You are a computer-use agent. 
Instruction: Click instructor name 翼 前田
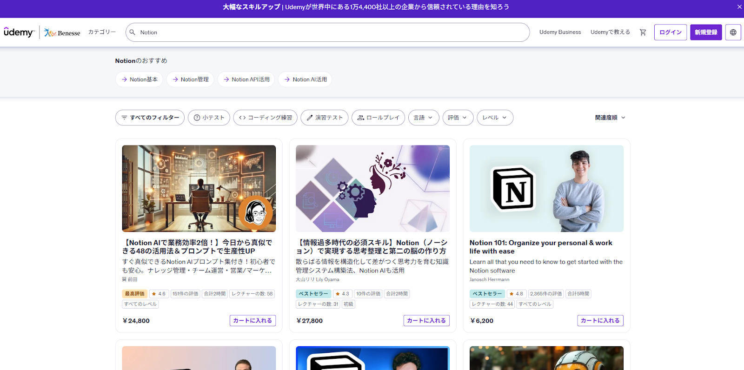(x=130, y=280)
